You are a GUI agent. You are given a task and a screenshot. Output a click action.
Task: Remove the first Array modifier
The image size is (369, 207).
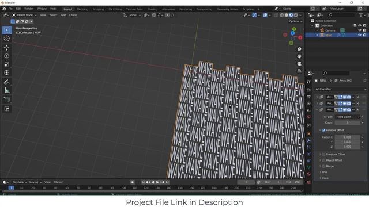(358, 97)
